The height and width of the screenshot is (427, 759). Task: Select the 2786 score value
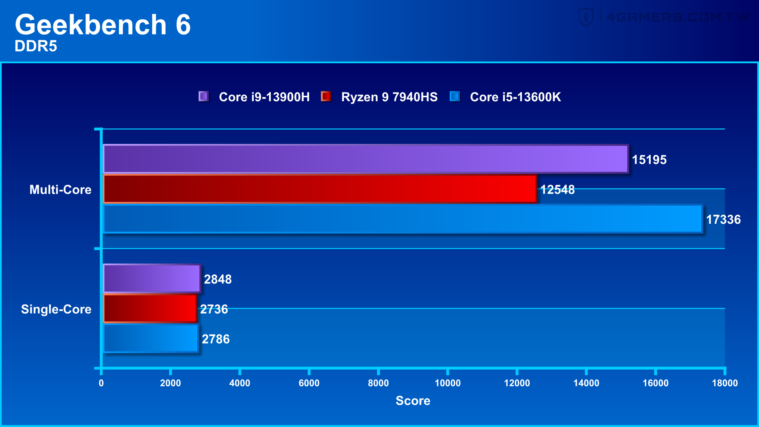(215, 339)
